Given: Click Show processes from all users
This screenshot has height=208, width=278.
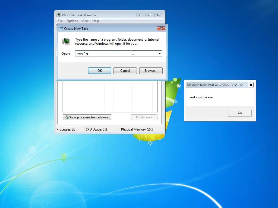Looking at the screenshot, I should coord(87,117).
